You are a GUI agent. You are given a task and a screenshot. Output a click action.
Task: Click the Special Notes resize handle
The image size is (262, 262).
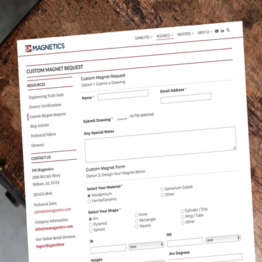pos(234,148)
